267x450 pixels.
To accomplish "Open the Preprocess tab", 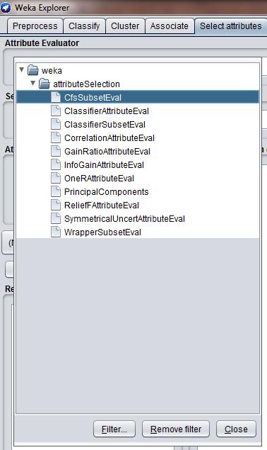I will pyautogui.click(x=35, y=26).
